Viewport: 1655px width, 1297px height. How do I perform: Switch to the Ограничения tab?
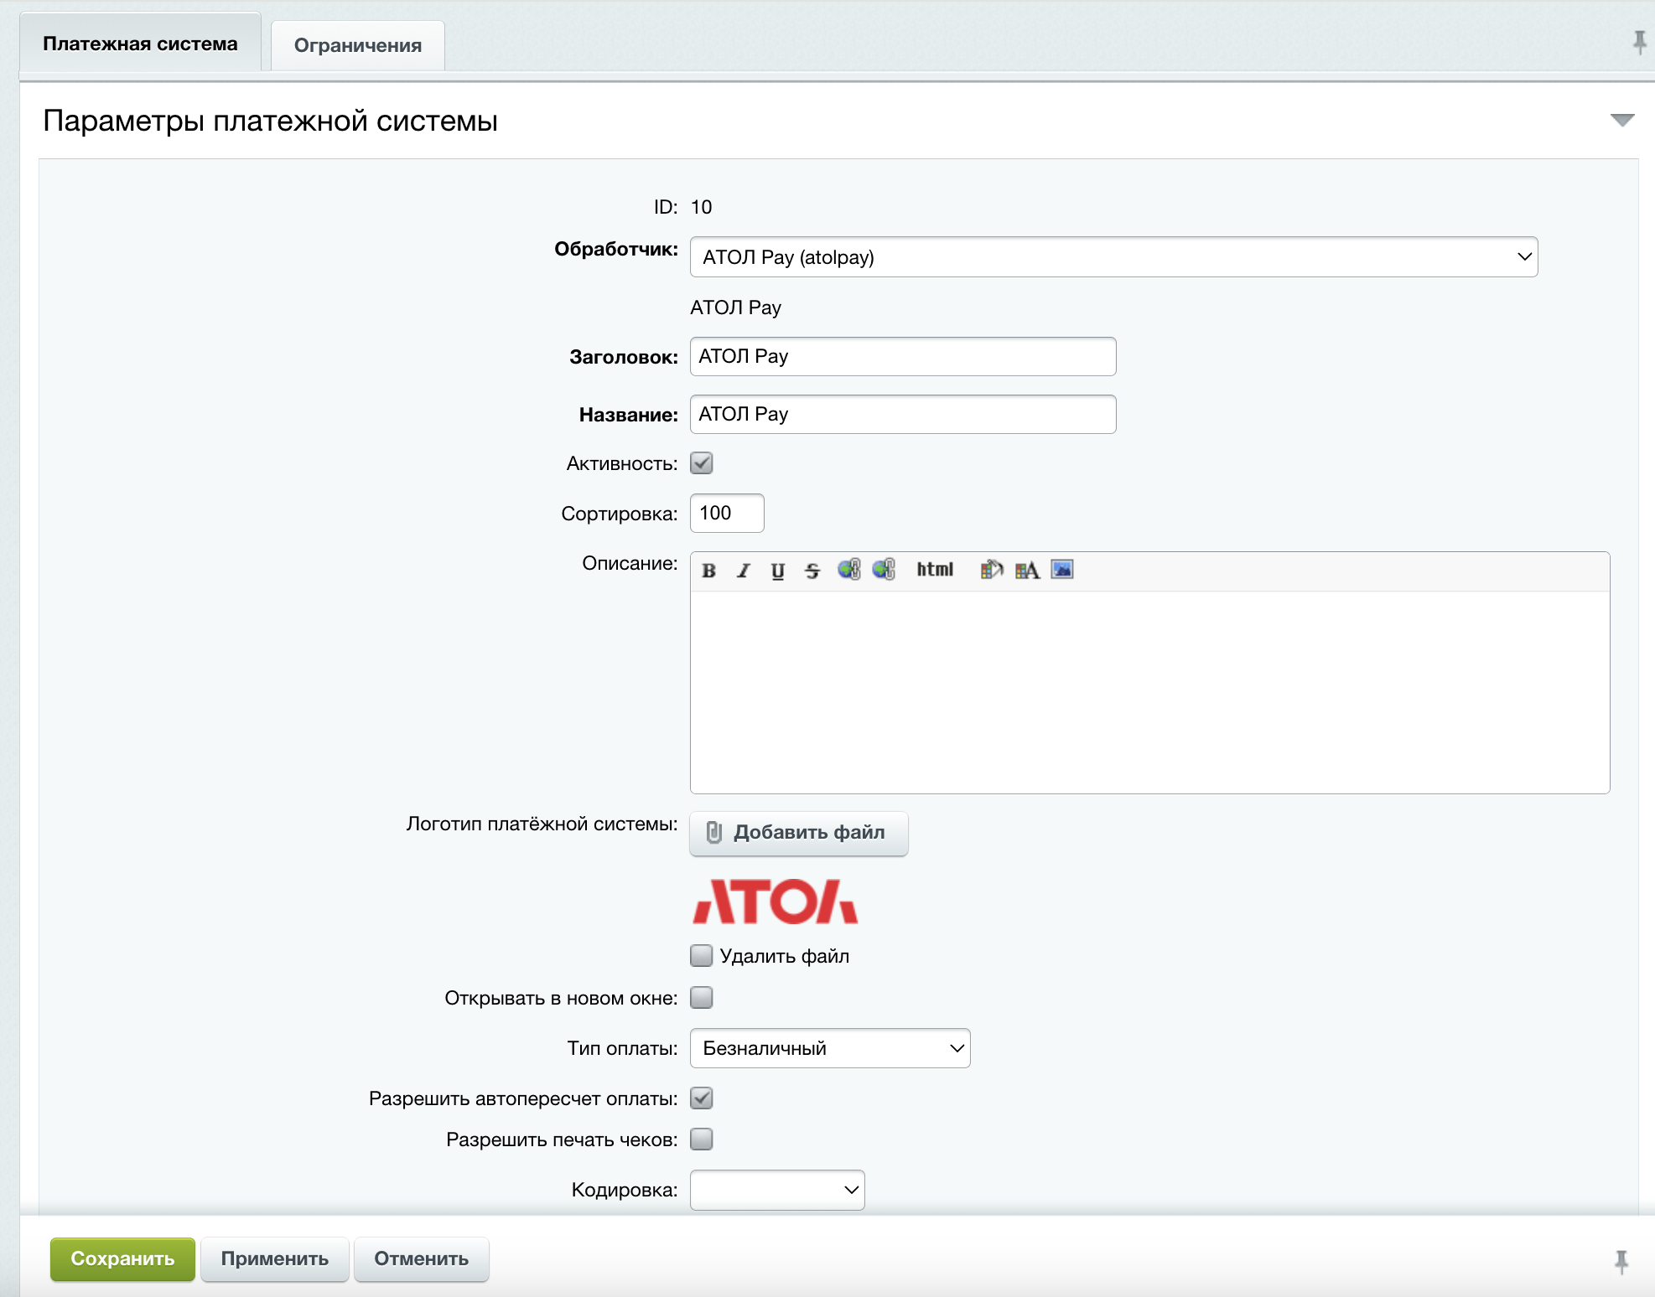[358, 45]
